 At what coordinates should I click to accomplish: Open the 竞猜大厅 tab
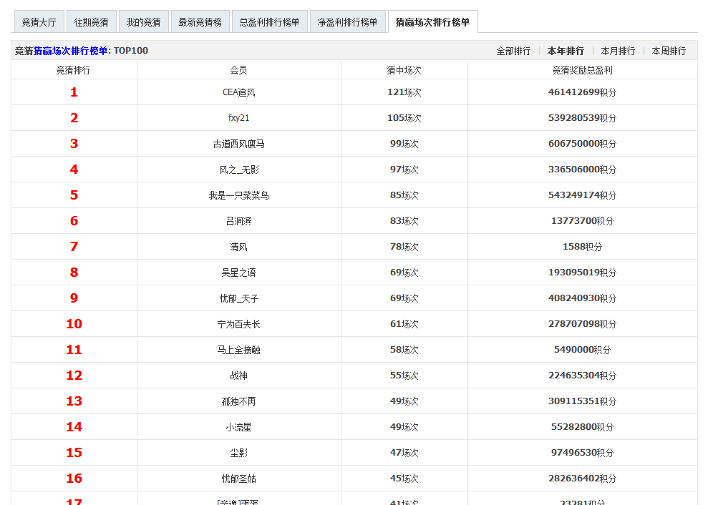pyautogui.click(x=39, y=22)
